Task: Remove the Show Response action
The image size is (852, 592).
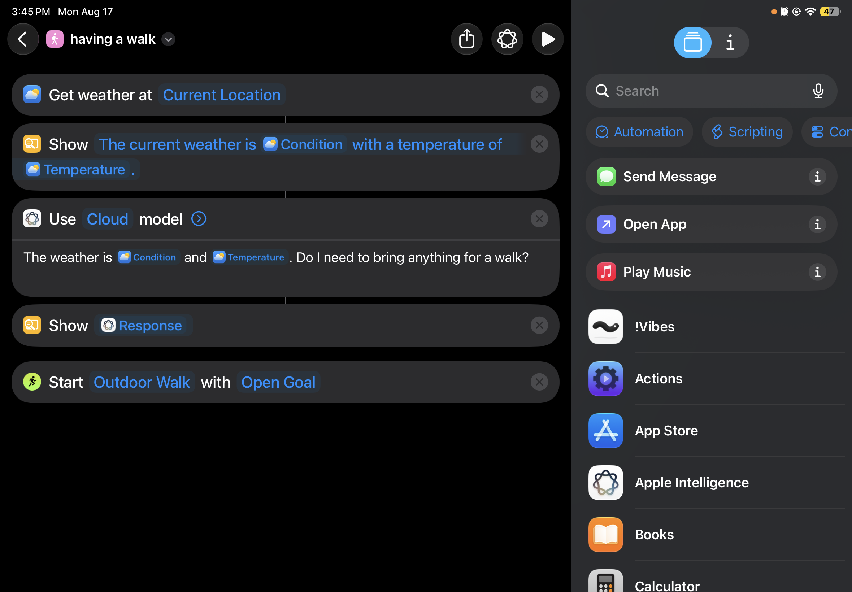Action: pos(539,325)
